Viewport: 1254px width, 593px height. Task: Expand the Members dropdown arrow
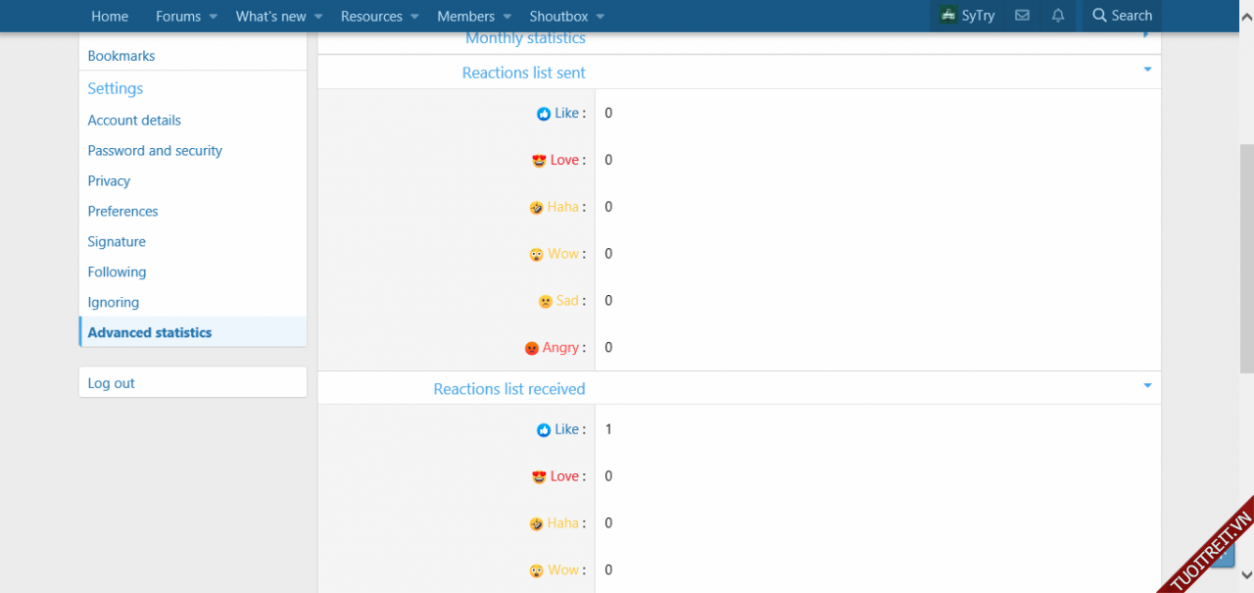click(x=506, y=17)
